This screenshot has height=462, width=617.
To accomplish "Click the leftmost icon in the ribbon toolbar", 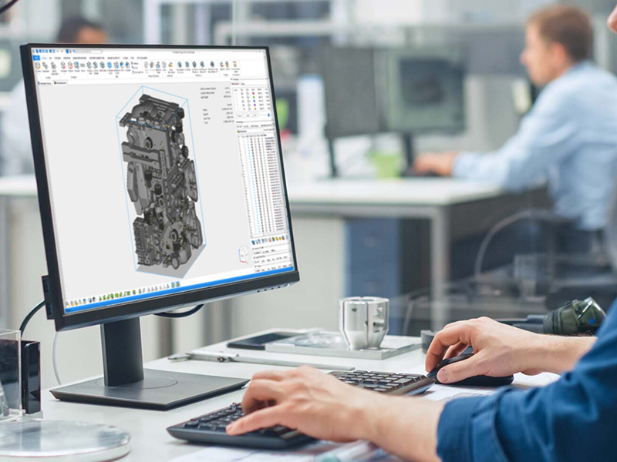I will [x=38, y=65].
